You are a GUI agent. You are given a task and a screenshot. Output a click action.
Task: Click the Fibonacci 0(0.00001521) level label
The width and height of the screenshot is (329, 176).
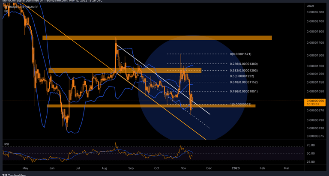(x=240, y=54)
